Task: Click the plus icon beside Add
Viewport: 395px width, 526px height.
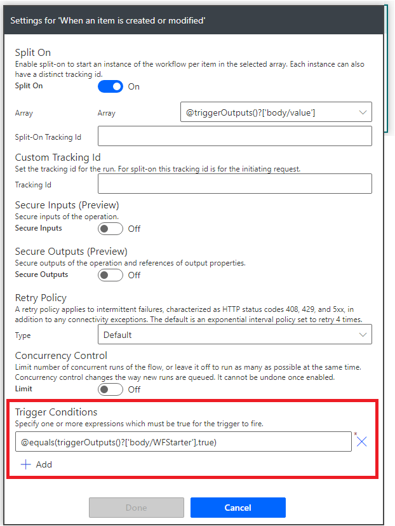Action: tap(25, 464)
